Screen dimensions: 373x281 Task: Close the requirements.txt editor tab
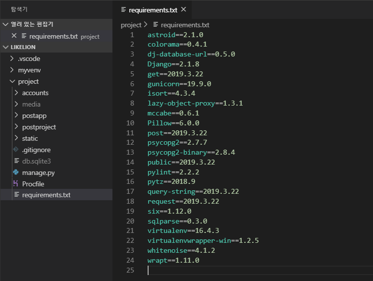(183, 9)
